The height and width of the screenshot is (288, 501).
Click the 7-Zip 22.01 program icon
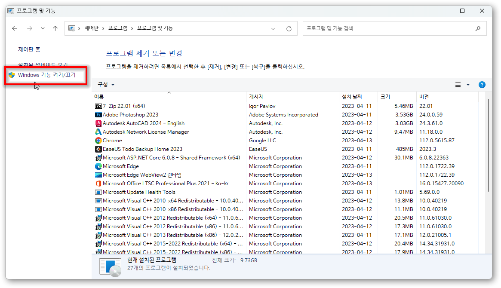(98, 106)
